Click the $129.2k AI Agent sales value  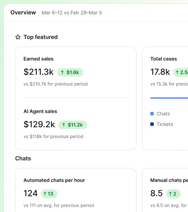click(x=39, y=124)
